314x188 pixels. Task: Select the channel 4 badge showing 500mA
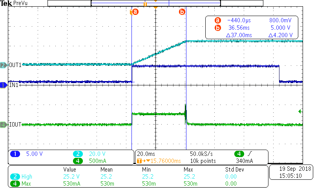(78, 161)
